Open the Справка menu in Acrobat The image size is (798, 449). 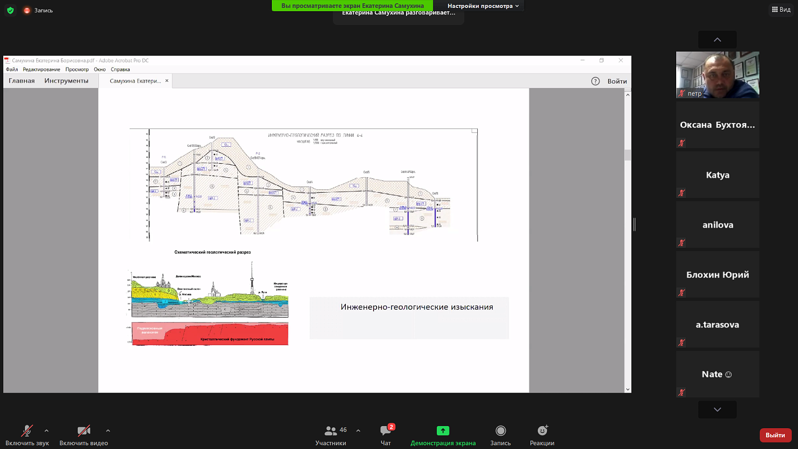pos(120,69)
